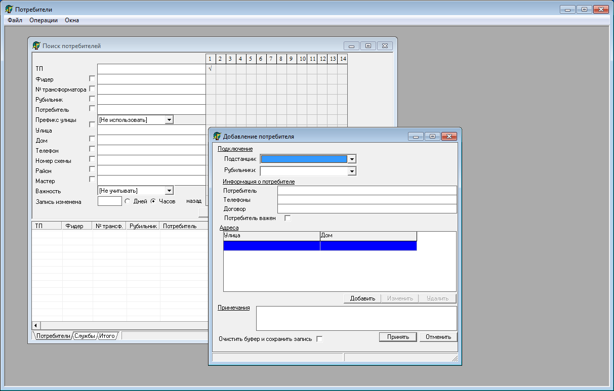
Task: Close the Добавление потребителя dialog
Action: click(x=448, y=136)
